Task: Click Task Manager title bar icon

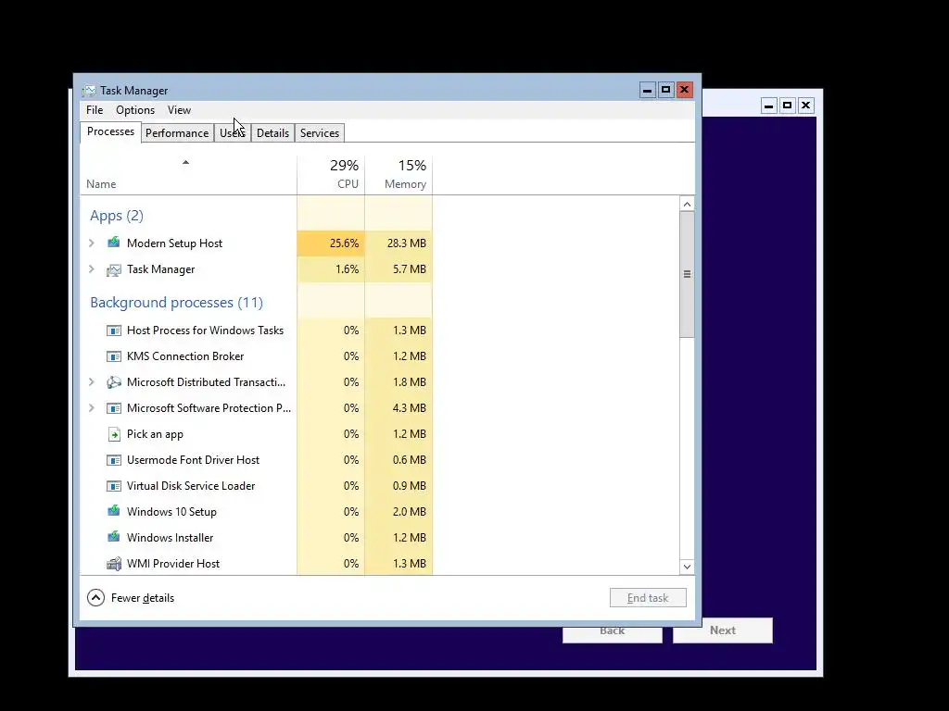Action: pyautogui.click(x=89, y=91)
